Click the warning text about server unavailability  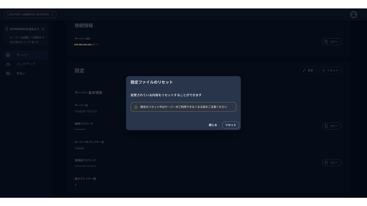tap(183, 107)
